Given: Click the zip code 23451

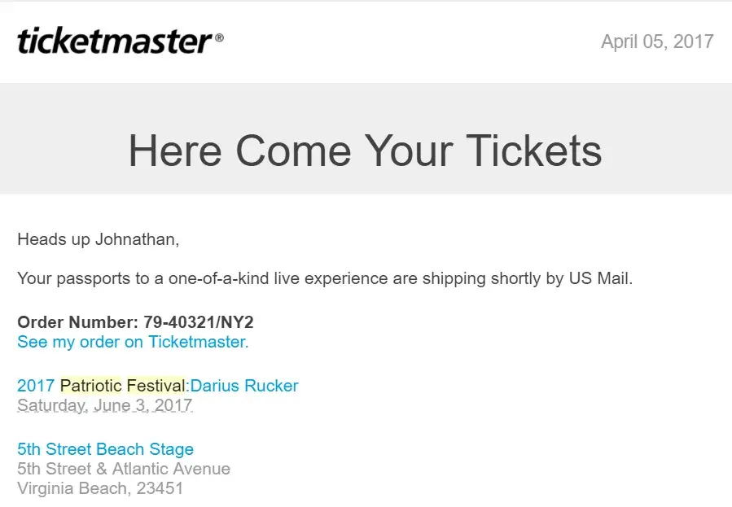Looking at the screenshot, I should pos(160,488).
